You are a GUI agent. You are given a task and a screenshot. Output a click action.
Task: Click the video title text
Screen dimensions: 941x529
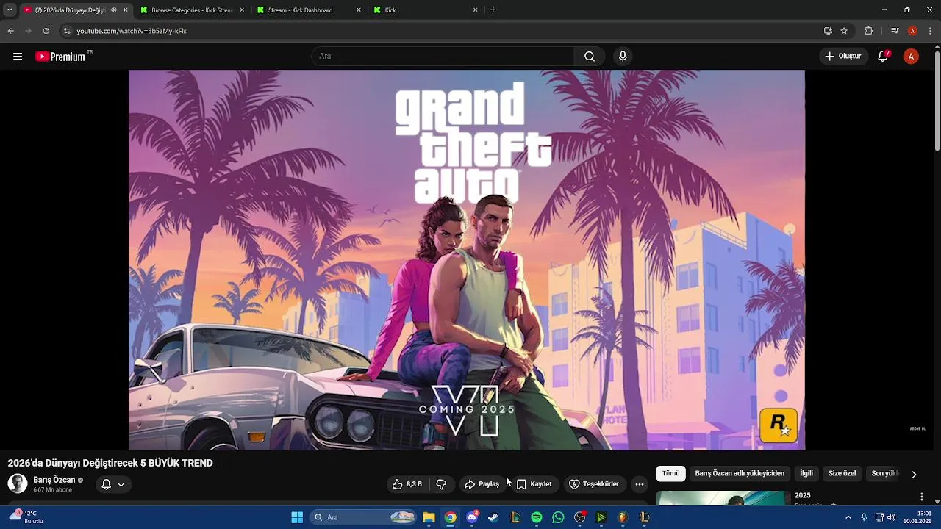click(110, 463)
